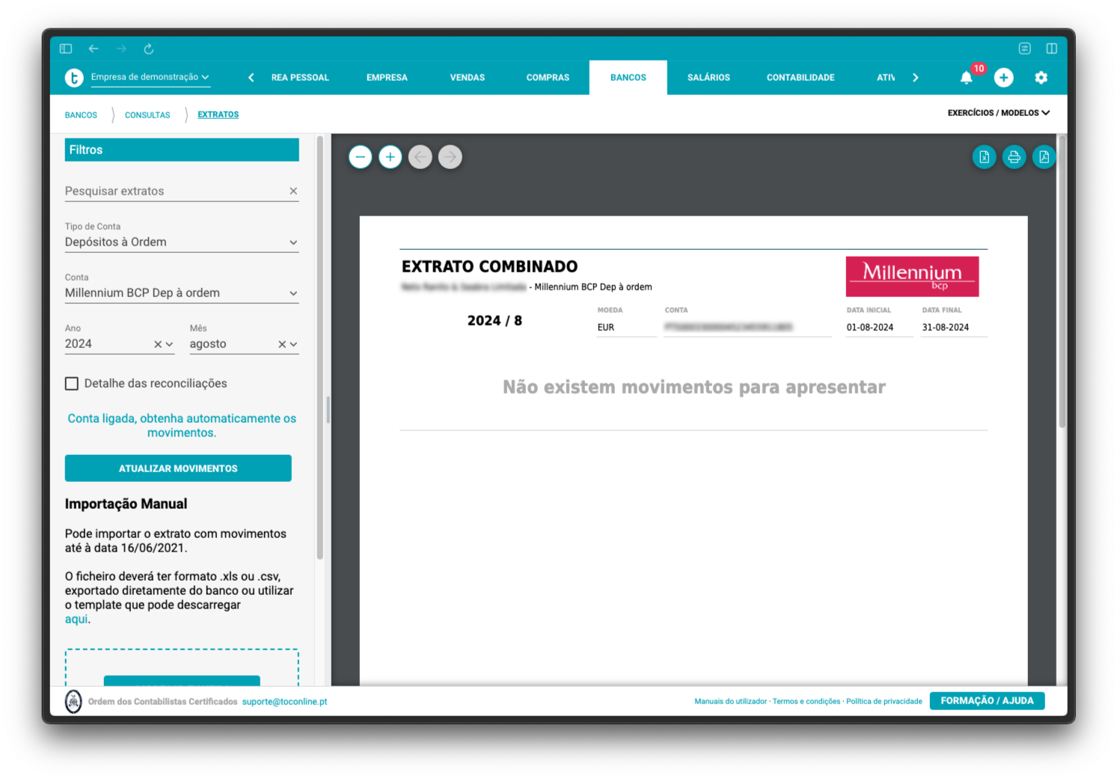The image size is (1117, 779).
Task: Toggle the browser sidebar icon
Action: pos(66,49)
